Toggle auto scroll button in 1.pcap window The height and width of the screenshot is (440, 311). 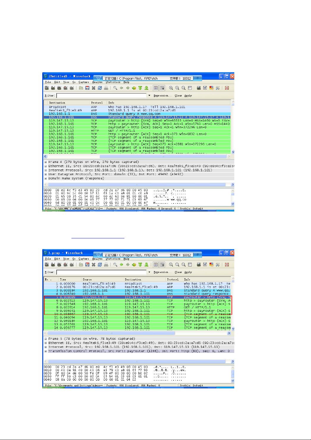click(x=162, y=265)
